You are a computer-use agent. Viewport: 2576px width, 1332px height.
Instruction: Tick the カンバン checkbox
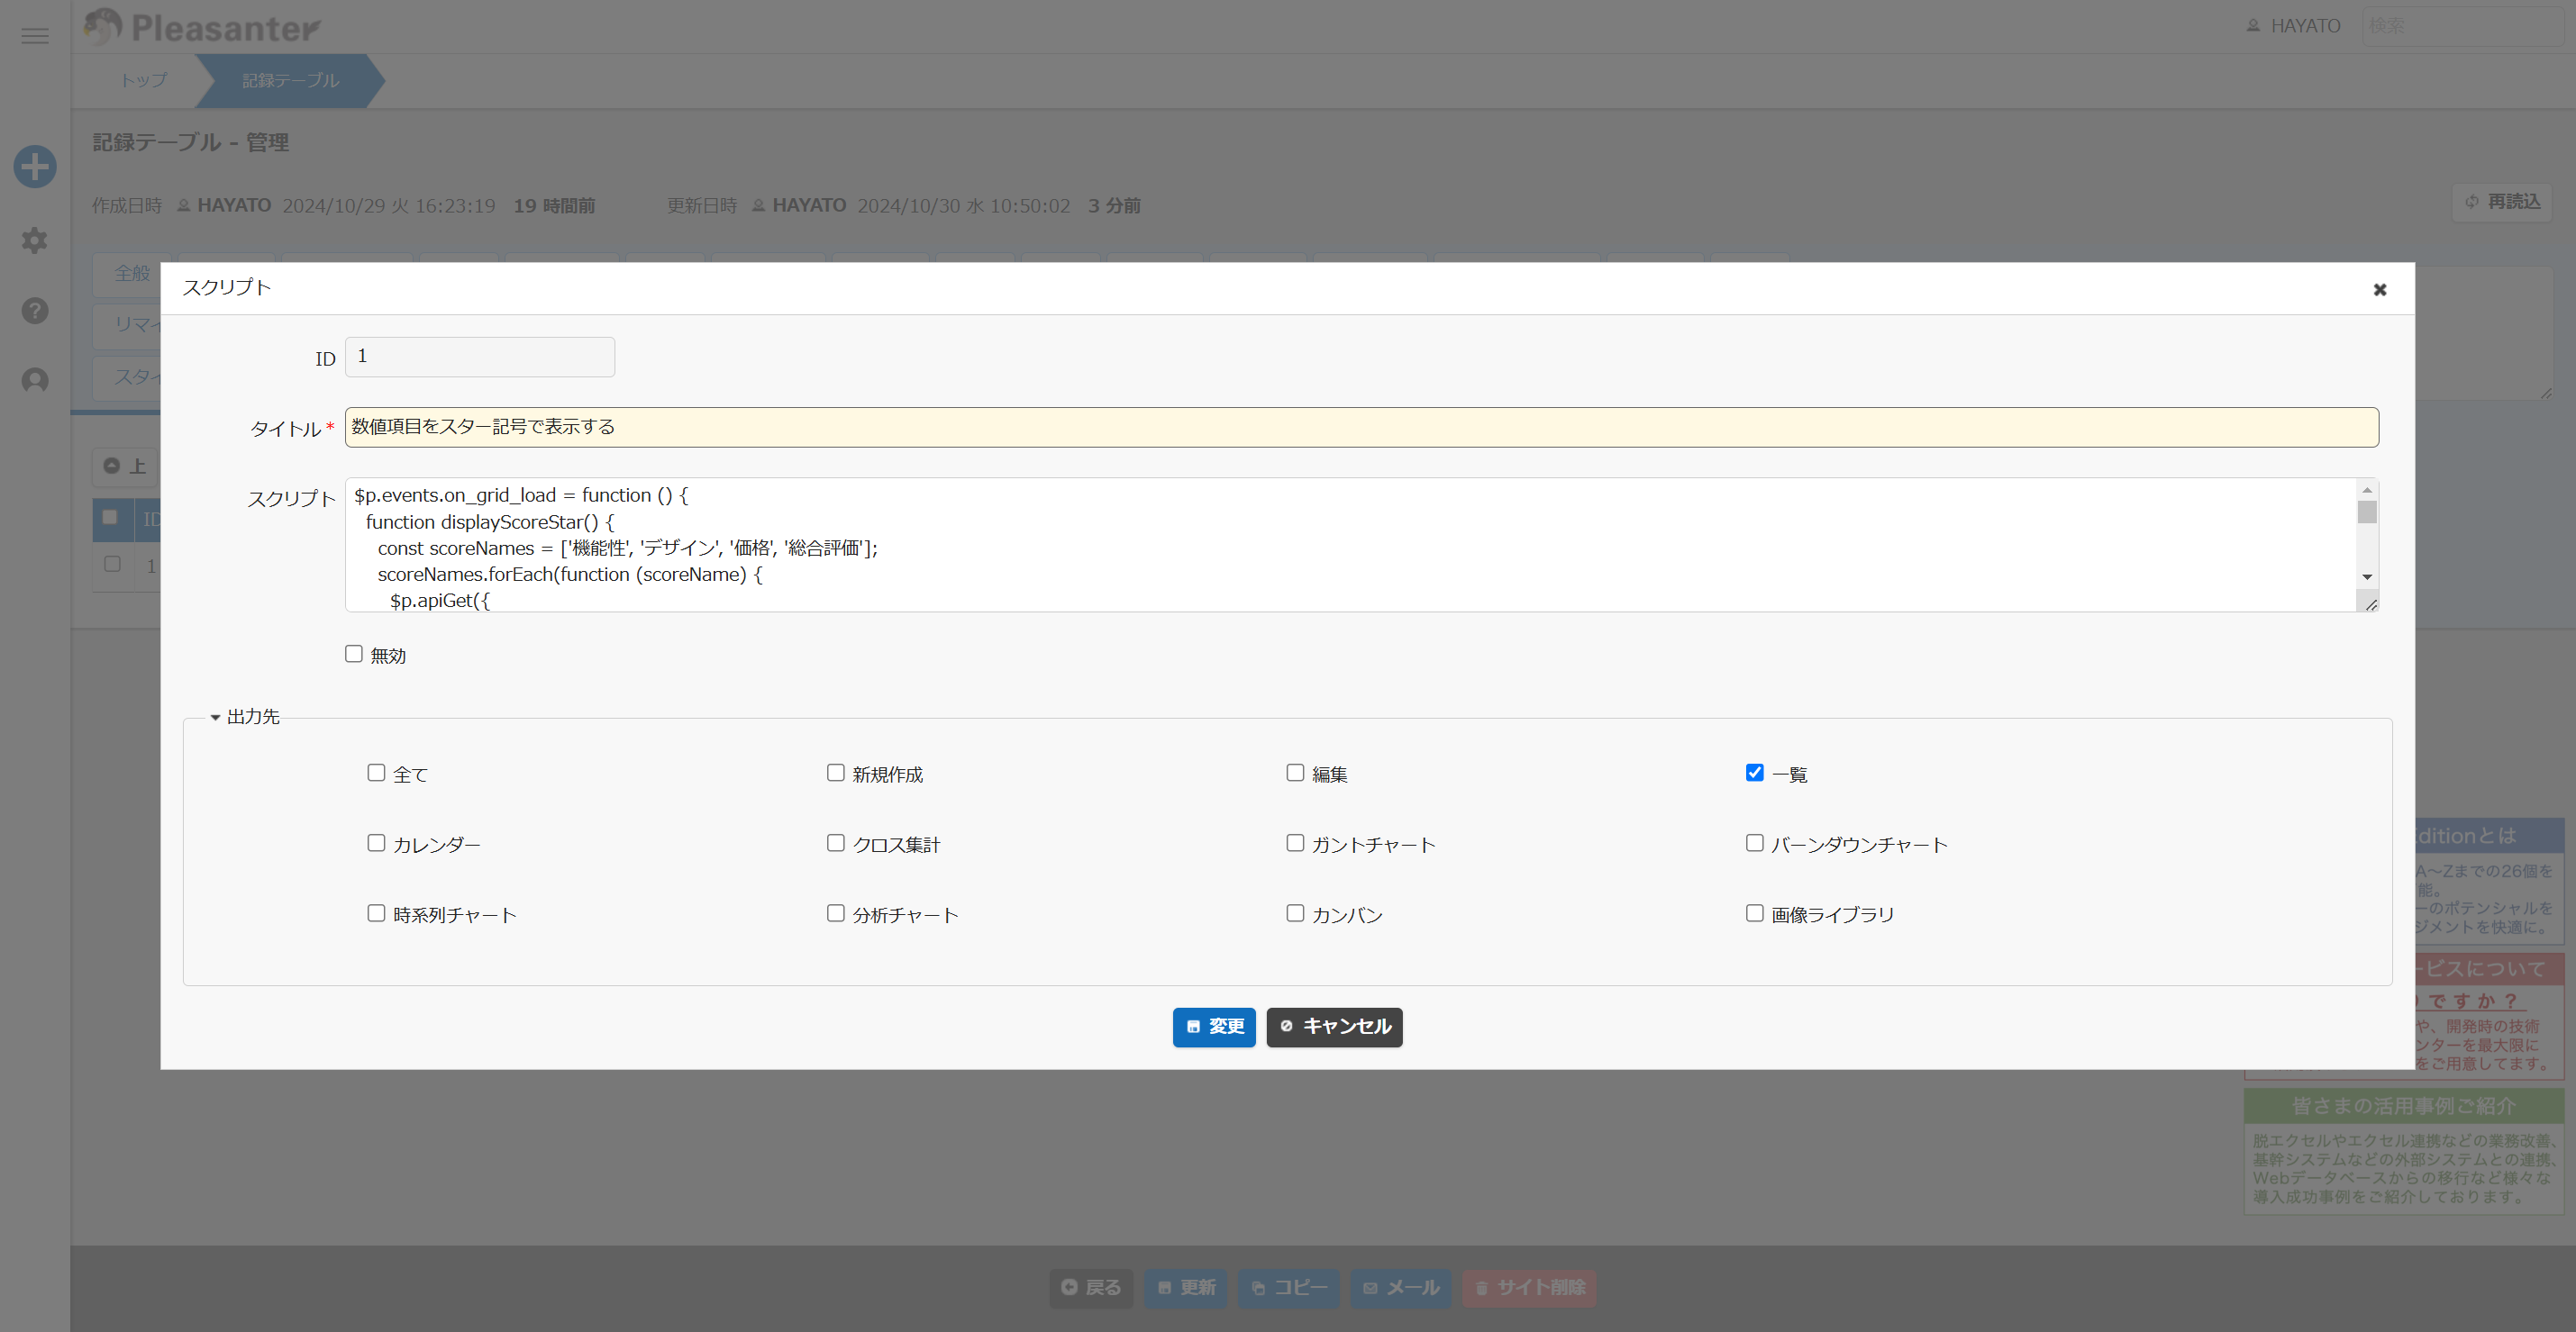click(1295, 913)
